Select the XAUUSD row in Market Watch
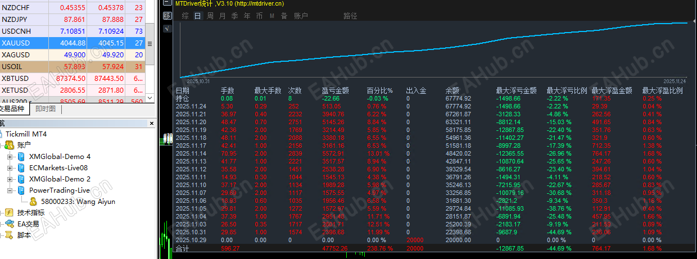The width and height of the screenshot is (697, 259). [73, 43]
